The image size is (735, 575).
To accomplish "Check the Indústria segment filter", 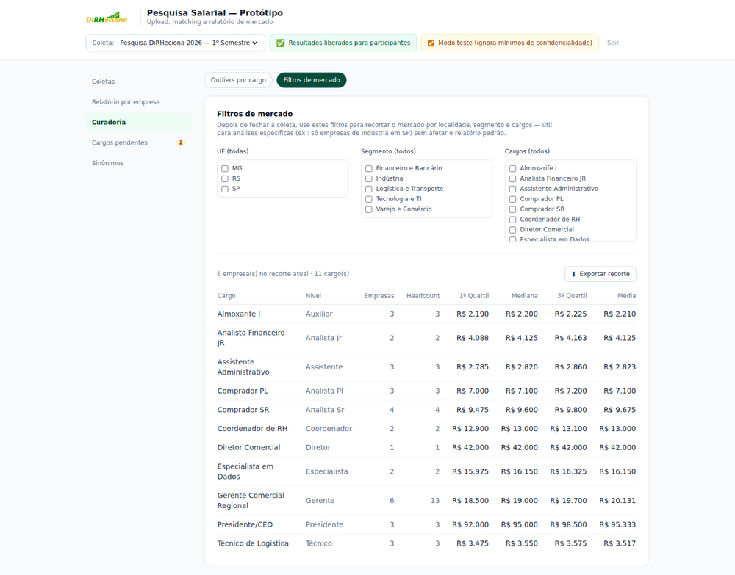I will [x=369, y=179].
